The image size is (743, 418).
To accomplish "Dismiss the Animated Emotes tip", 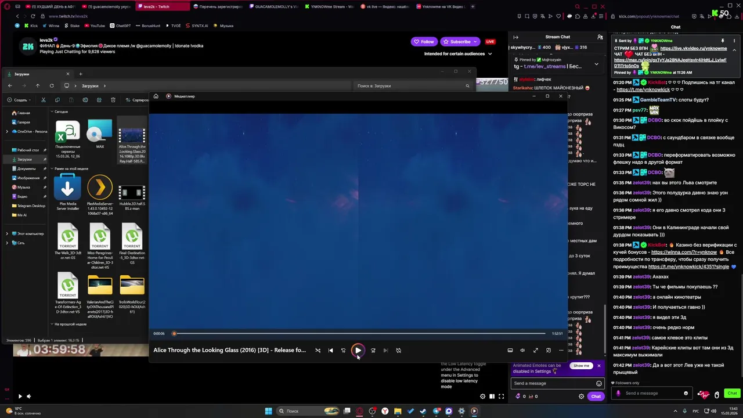I will pos(599,366).
